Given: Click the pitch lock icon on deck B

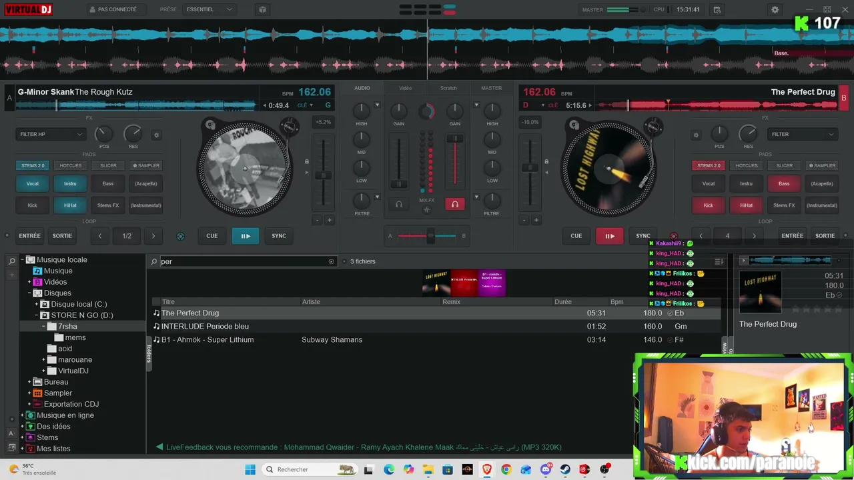Looking at the screenshot, I should pos(546,161).
